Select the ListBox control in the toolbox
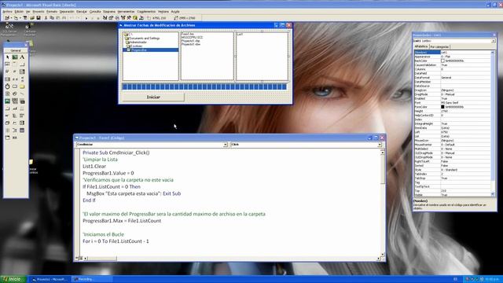Image resolution: width=503 pixels, height=283 pixels. click(x=7, y=79)
